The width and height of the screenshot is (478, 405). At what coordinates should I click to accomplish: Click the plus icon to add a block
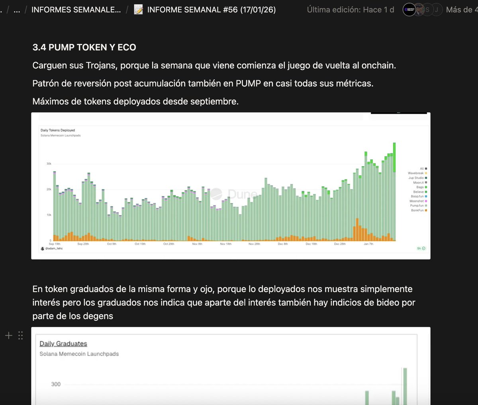(9, 336)
